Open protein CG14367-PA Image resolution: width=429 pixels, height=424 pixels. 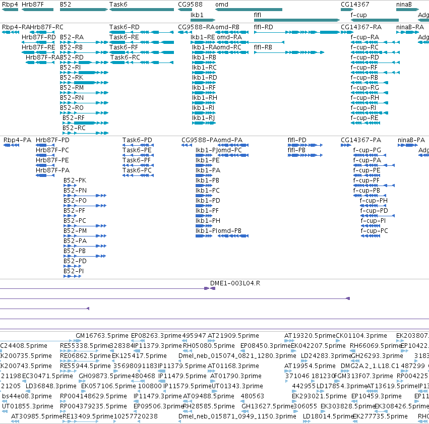346,145
